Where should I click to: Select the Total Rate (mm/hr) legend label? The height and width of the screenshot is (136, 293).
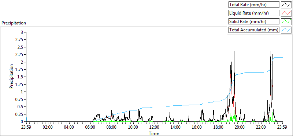[254, 5]
